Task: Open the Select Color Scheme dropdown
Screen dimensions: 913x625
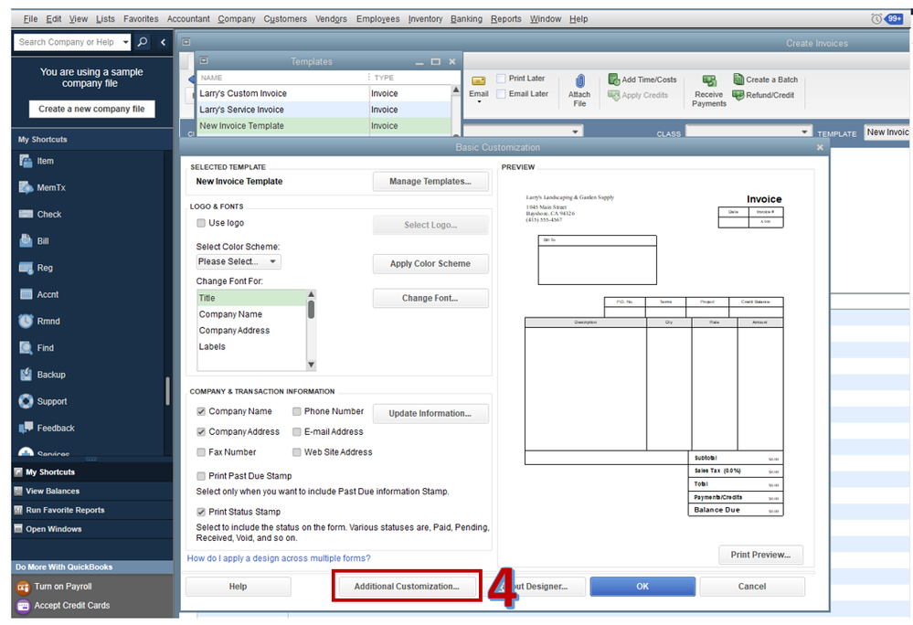Action: [x=239, y=262]
